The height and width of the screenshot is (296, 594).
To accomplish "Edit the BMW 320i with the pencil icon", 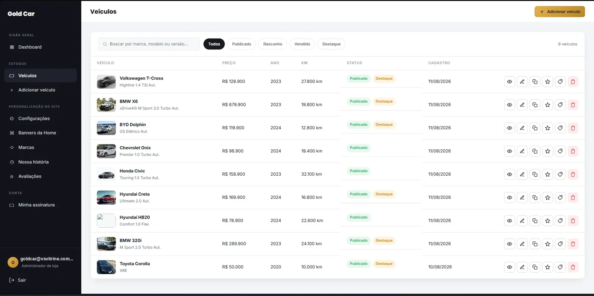I will (522, 244).
